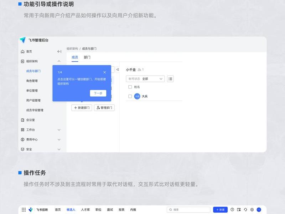Tick the checkbox for member 大兵
Screen dimensions: 285x214
(x=130, y=96)
